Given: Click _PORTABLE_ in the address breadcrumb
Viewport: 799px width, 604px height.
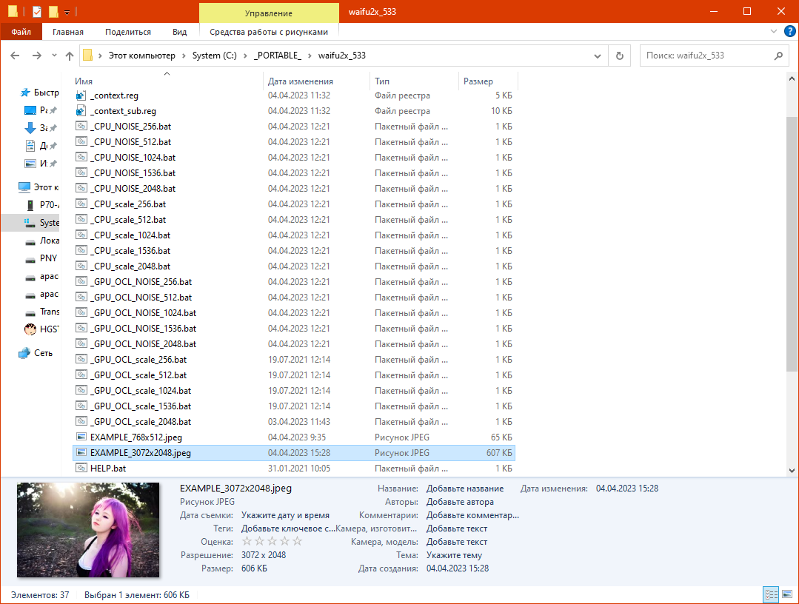Looking at the screenshot, I should 277,56.
